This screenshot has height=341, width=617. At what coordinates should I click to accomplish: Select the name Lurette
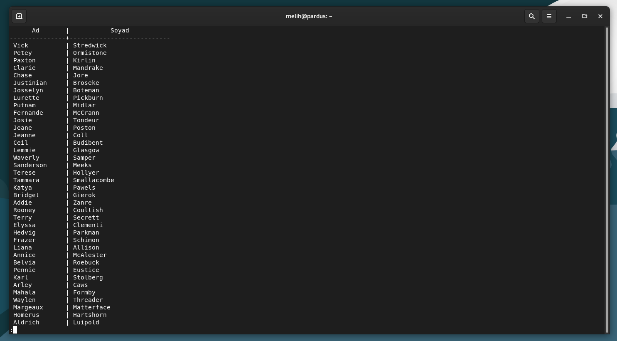[x=26, y=98]
